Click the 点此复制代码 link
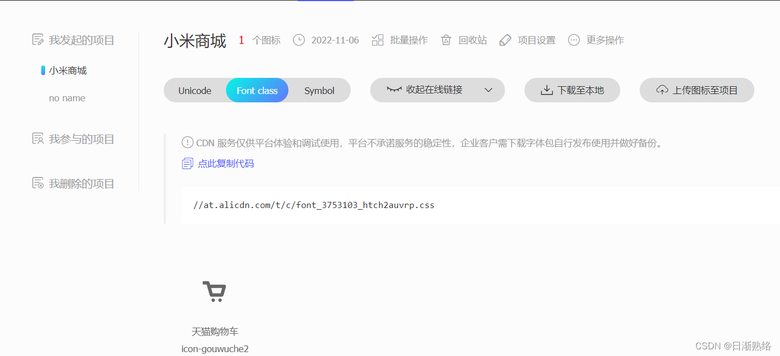 (x=226, y=164)
